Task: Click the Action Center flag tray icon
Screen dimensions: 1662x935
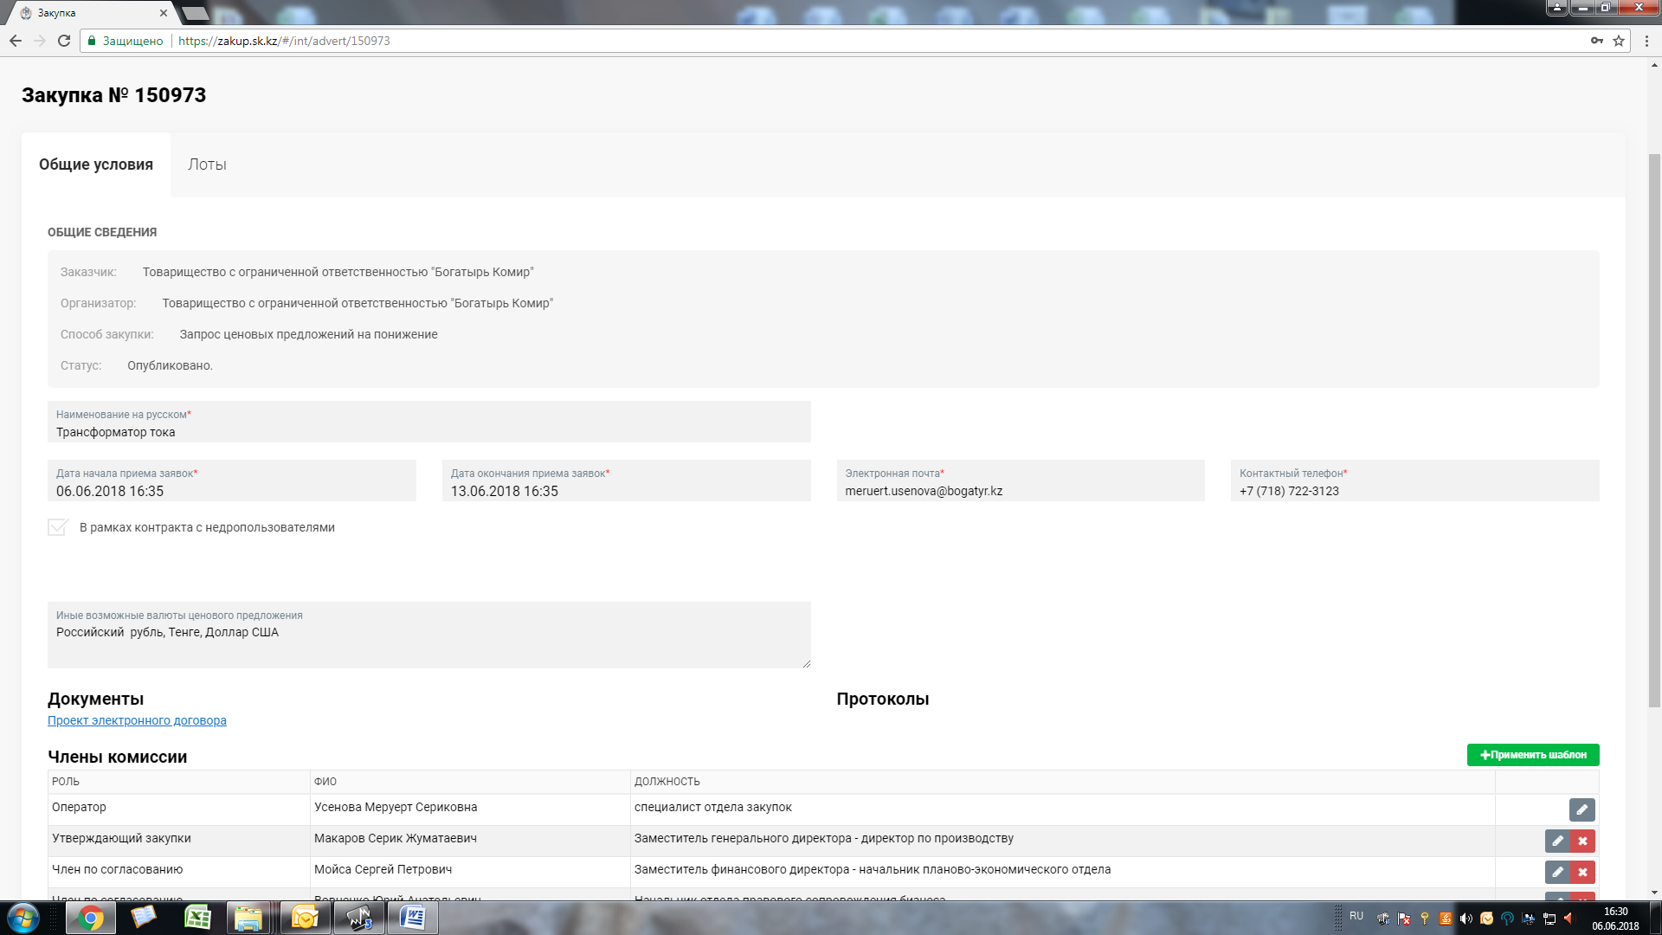Action: 1404,919
